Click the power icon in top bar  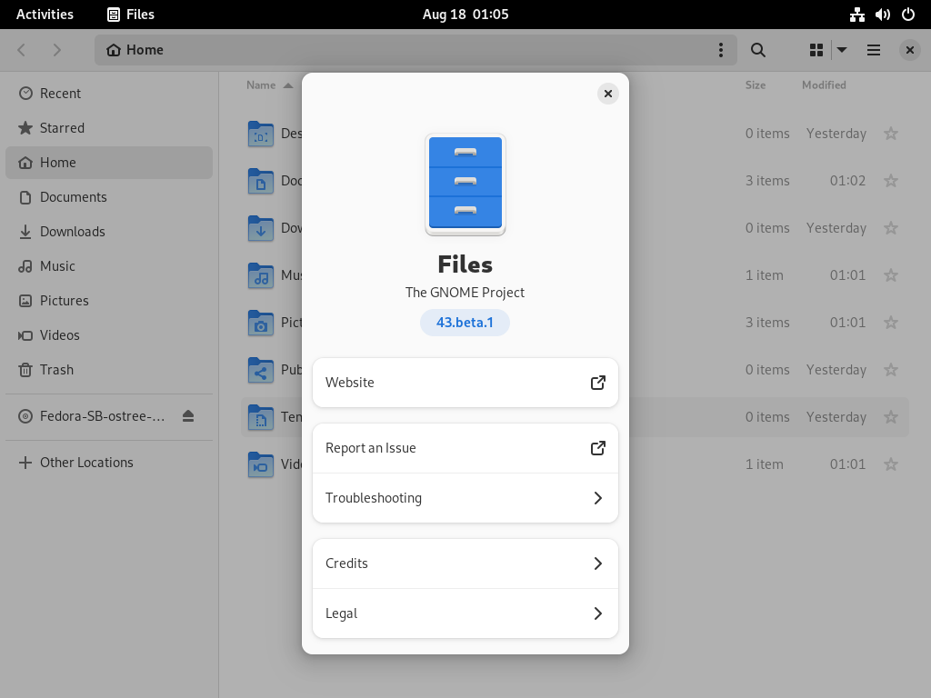click(x=908, y=15)
